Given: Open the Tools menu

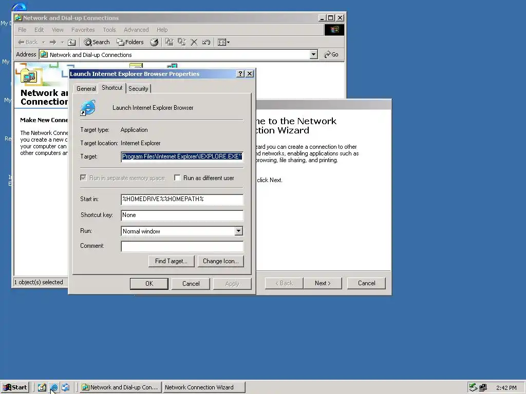Looking at the screenshot, I should click(109, 30).
